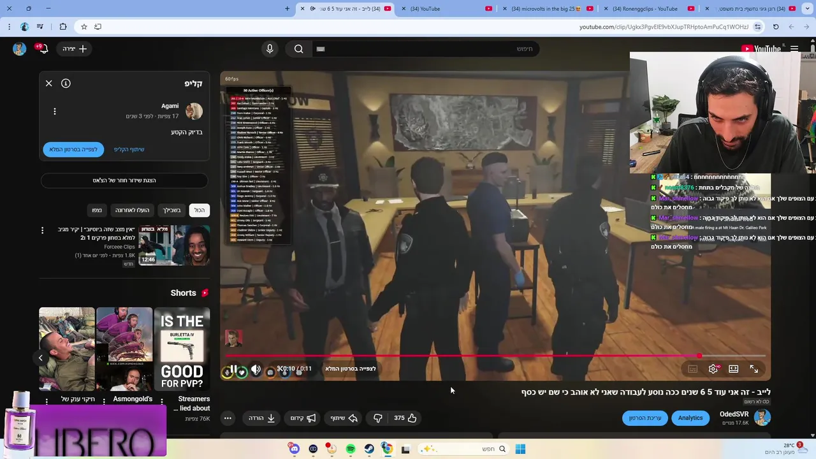Go to previous Shorts in shelf
Image resolution: width=816 pixels, height=459 pixels.
(x=41, y=358)
